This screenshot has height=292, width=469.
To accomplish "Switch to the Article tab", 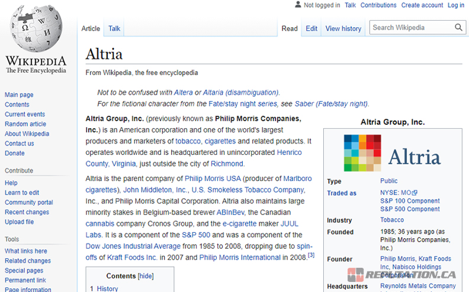I will click(91, 28).
